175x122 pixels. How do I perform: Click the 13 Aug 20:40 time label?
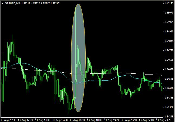tap(130, 120)
